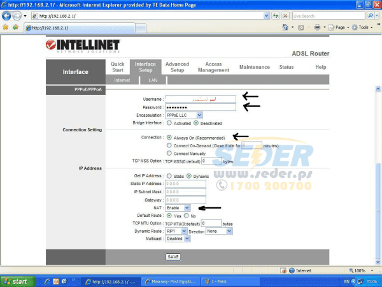Select Always On (Recommended) connection option
This screenshot has width=382, height=287.
169,138
